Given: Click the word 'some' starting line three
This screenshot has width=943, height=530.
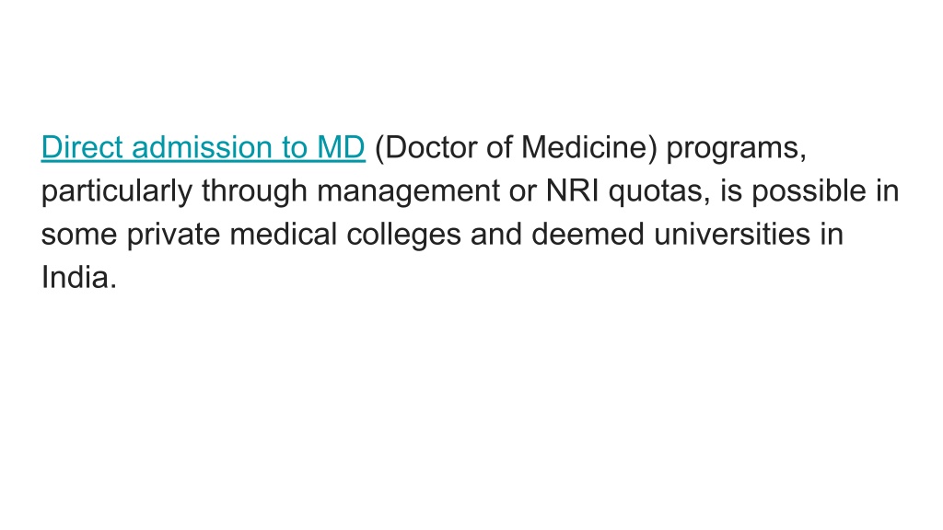Looking at the screenshot, I should click(79, 236).
